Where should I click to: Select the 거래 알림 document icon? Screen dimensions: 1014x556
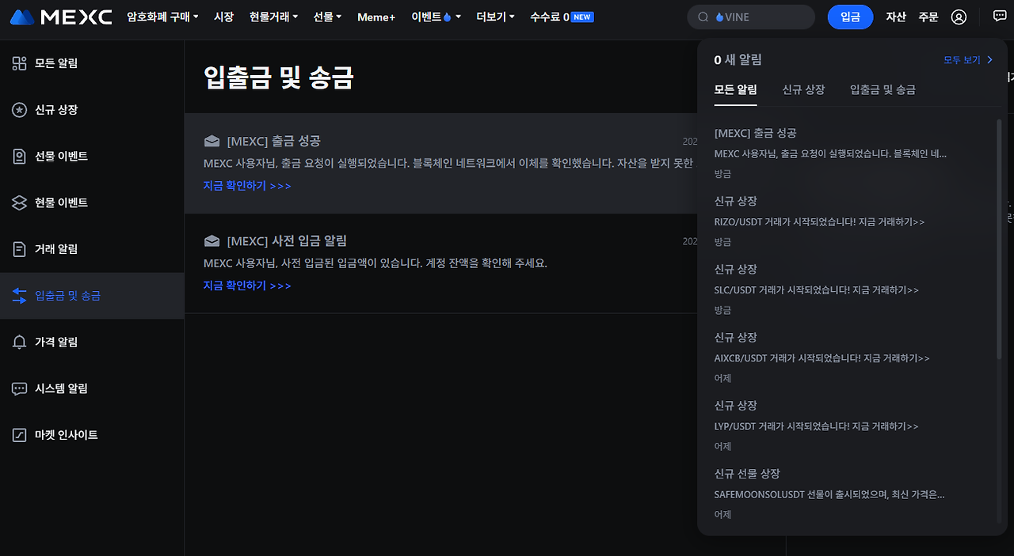point(19,248)
